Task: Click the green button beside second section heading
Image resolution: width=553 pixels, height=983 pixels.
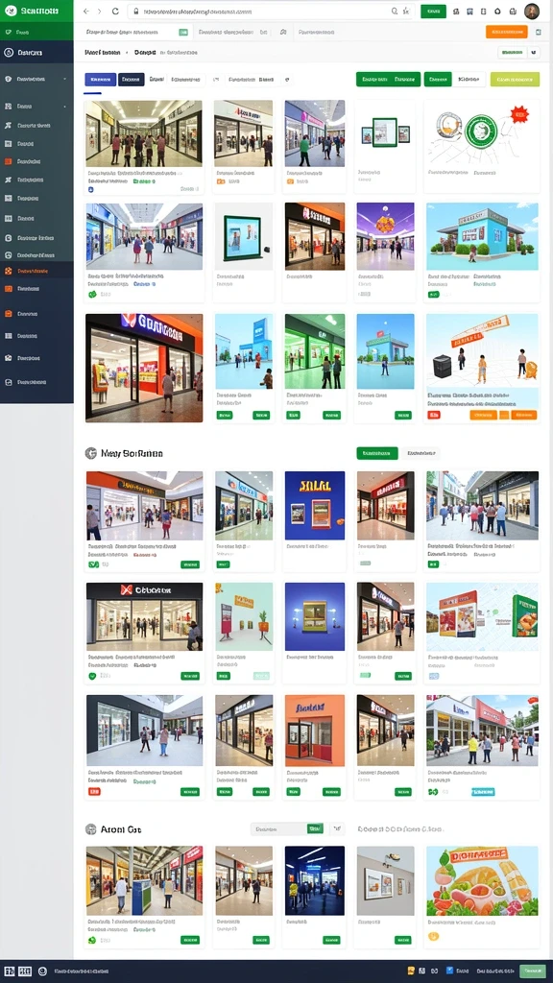Action: pyautogui.click(x=376, y=453)
